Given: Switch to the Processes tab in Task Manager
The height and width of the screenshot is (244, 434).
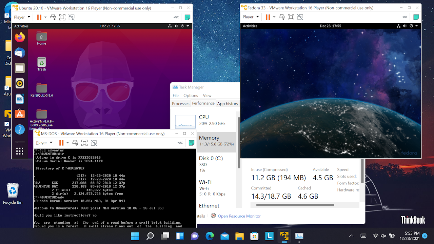Looking at the screenshot, I should (180, 104).
